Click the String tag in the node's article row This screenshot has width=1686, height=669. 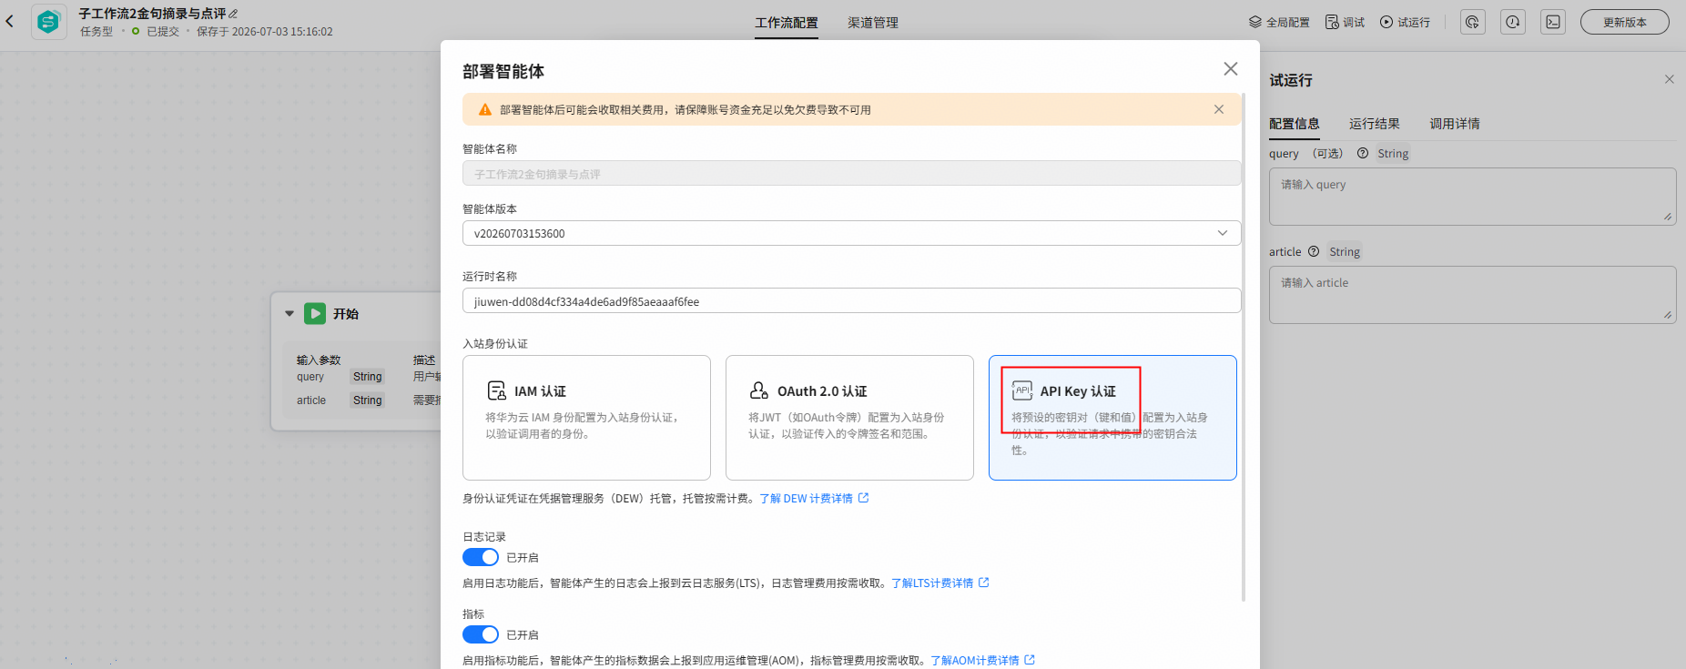point(368,400)
